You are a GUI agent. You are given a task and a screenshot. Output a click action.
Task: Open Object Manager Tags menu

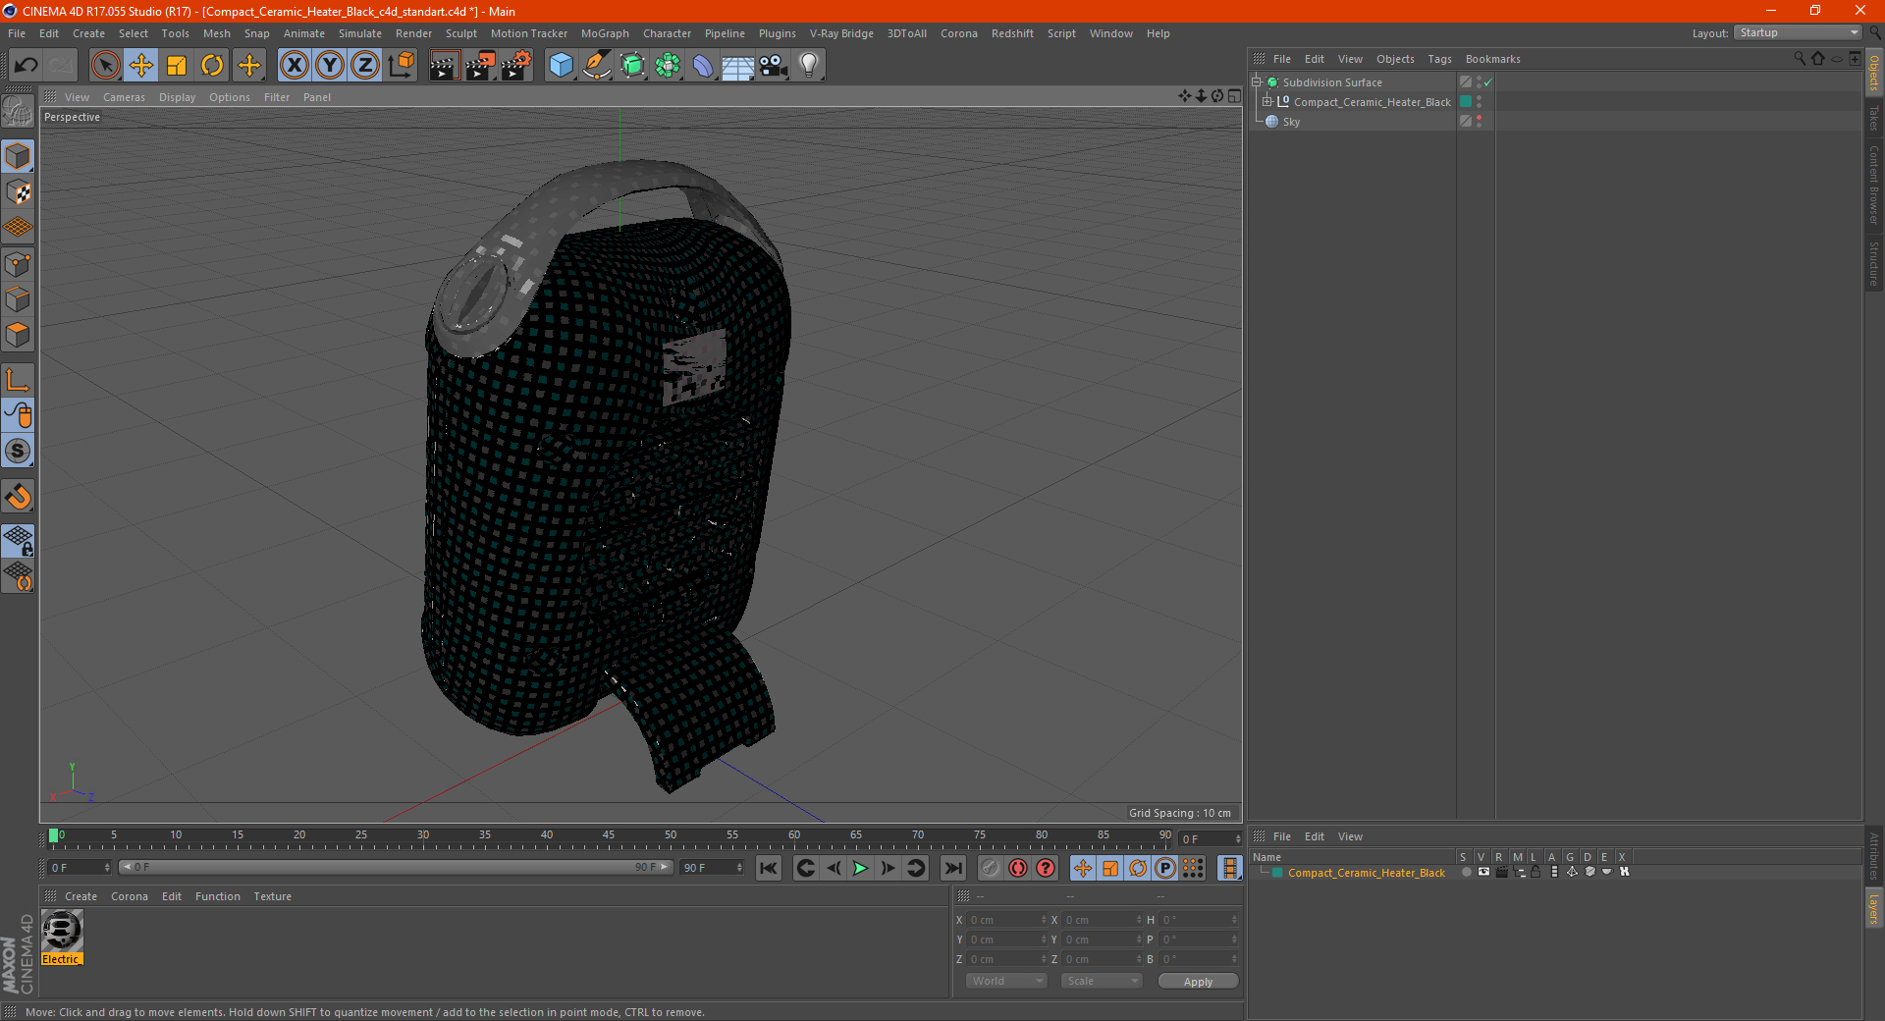(1439, 59)
